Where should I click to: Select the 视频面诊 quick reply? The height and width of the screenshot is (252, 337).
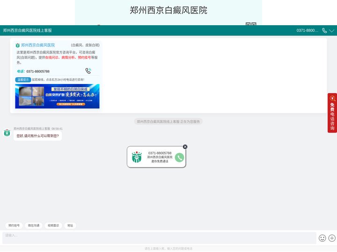(53, 225)
